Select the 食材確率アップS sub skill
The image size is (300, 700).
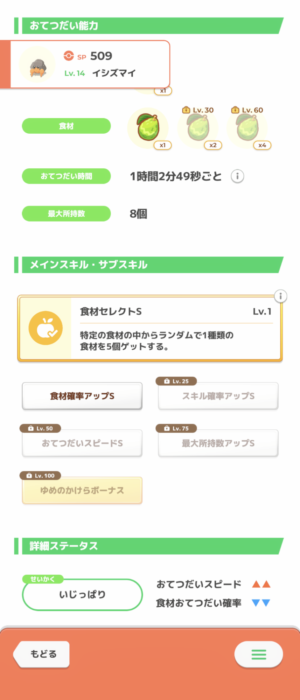point(82,396)
